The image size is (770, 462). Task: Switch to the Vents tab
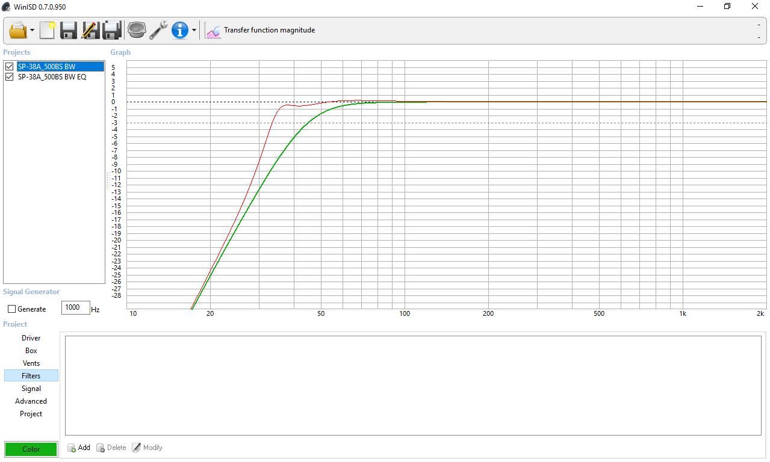(x=31, y=363)
